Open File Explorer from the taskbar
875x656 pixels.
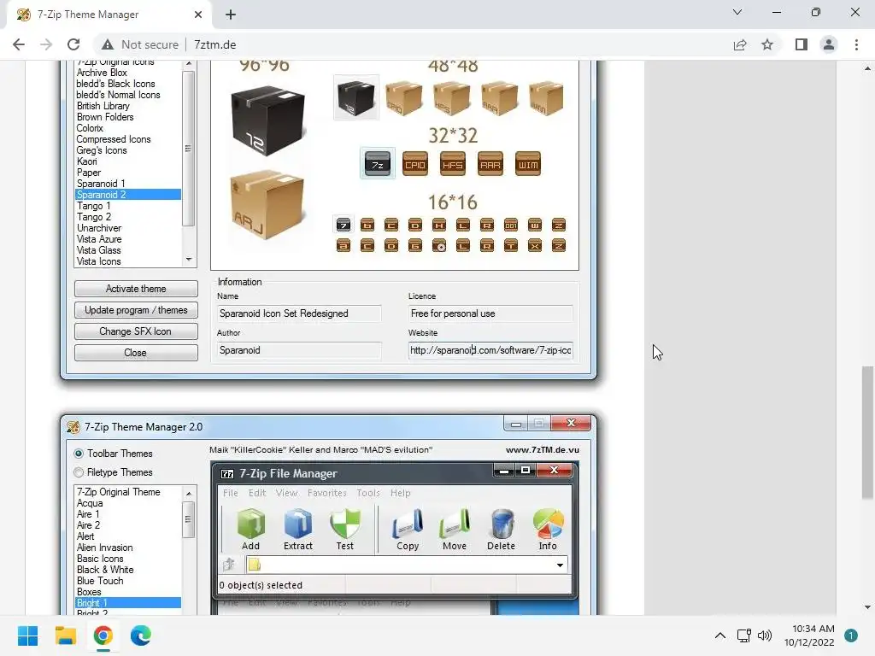coord(65,635)
